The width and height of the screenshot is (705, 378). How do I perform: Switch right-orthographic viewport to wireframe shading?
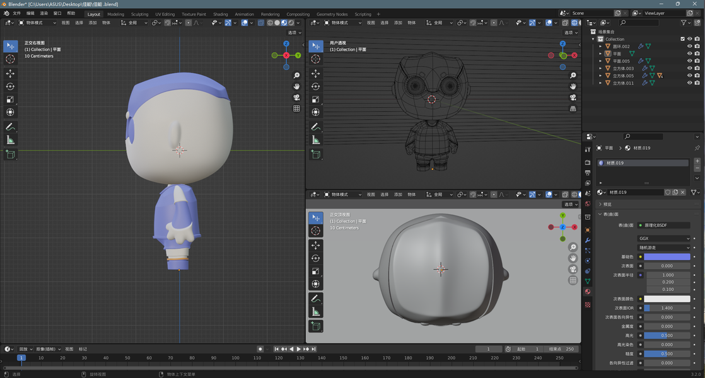click(x=271, y=23)
